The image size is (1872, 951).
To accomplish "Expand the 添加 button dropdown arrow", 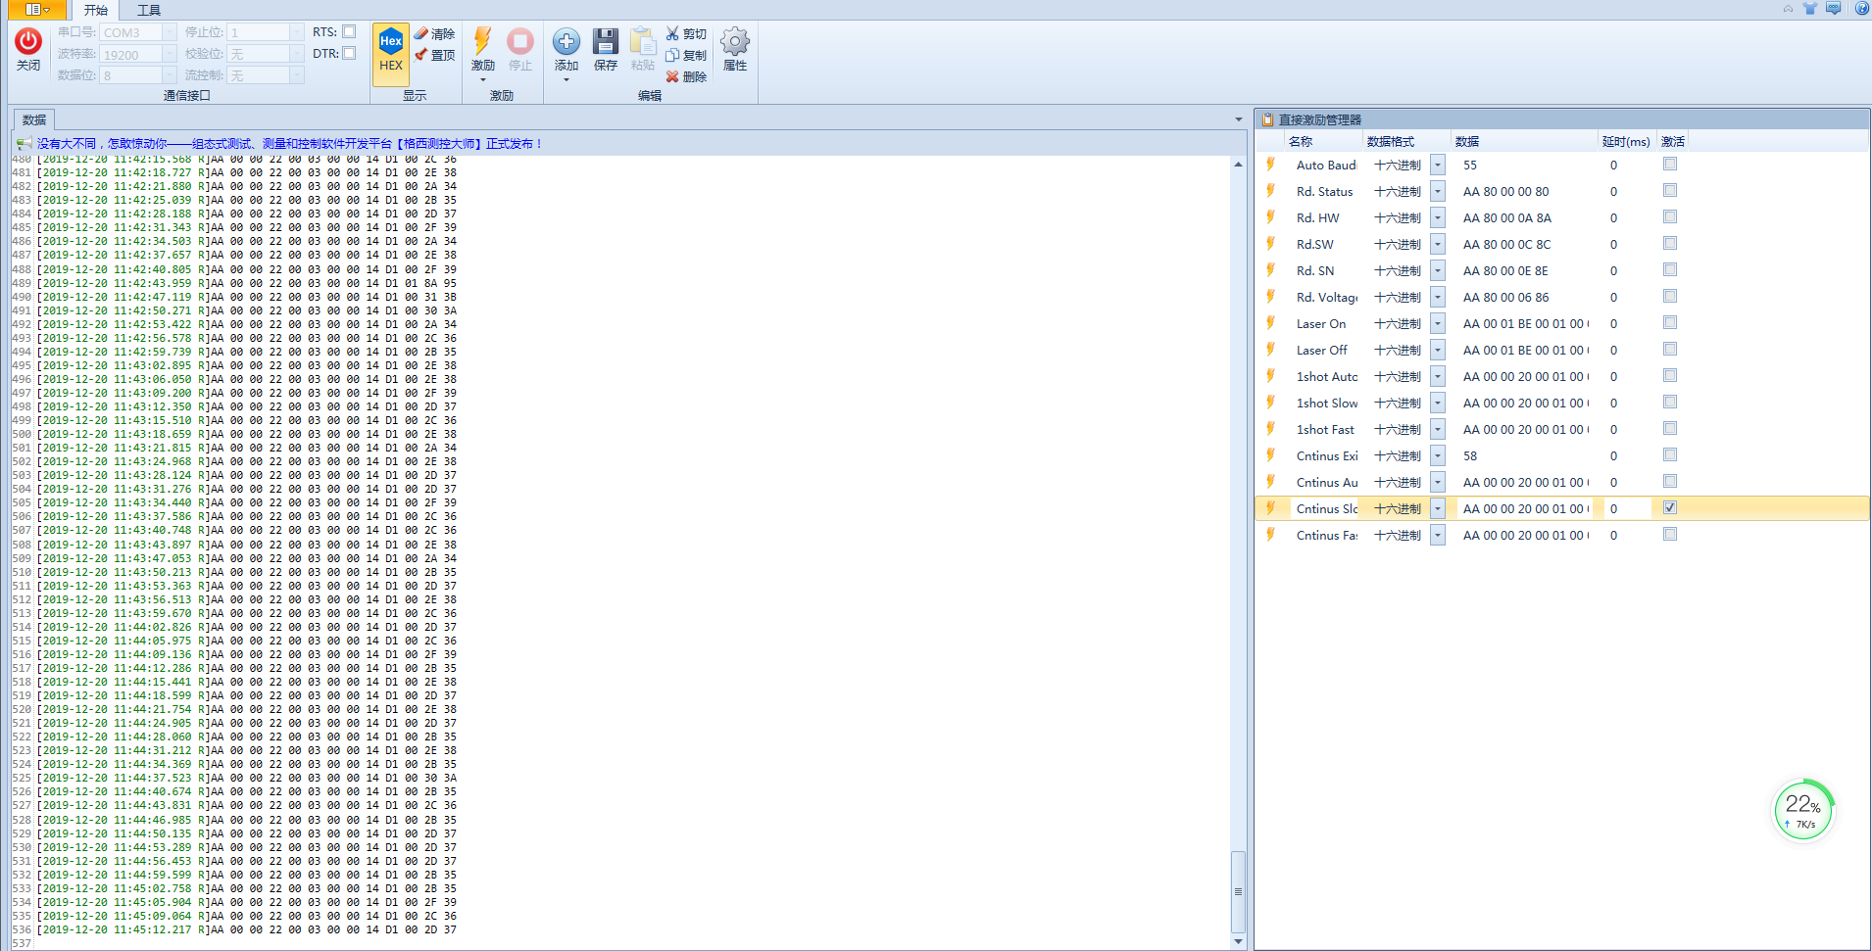I will coord(567,80).
